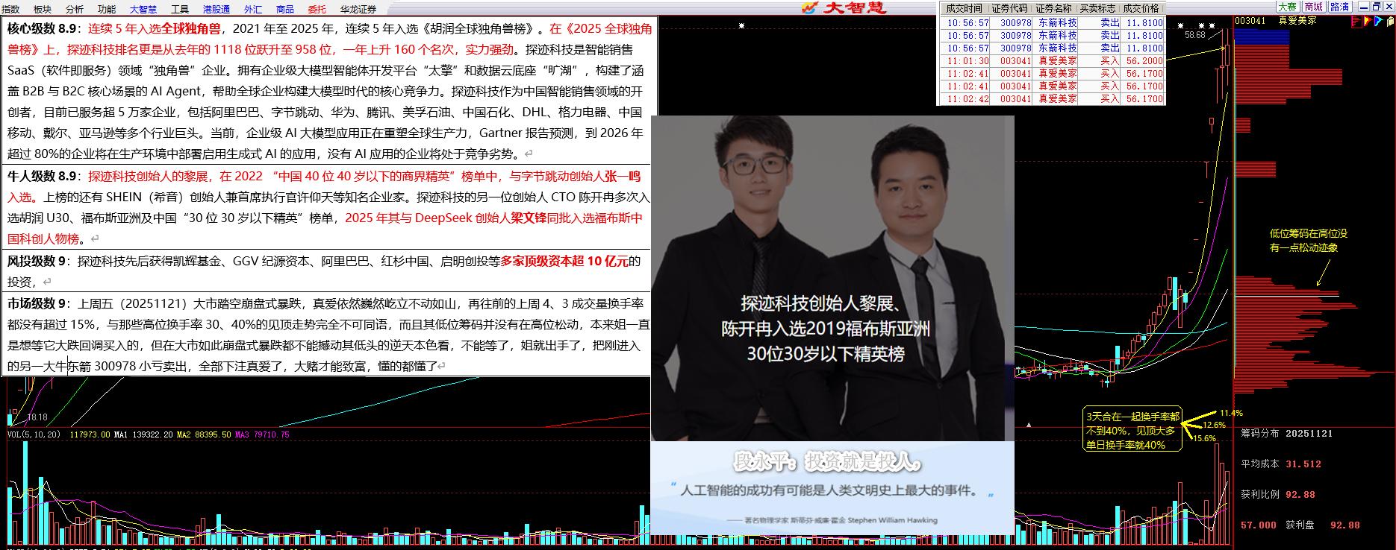Viewport: 1396px width, 550px height.
Task: Click the 大智慧 logo in title bar
Action: pos(844,7)
